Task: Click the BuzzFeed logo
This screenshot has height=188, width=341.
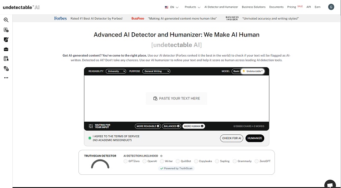Action: [138, 18]
